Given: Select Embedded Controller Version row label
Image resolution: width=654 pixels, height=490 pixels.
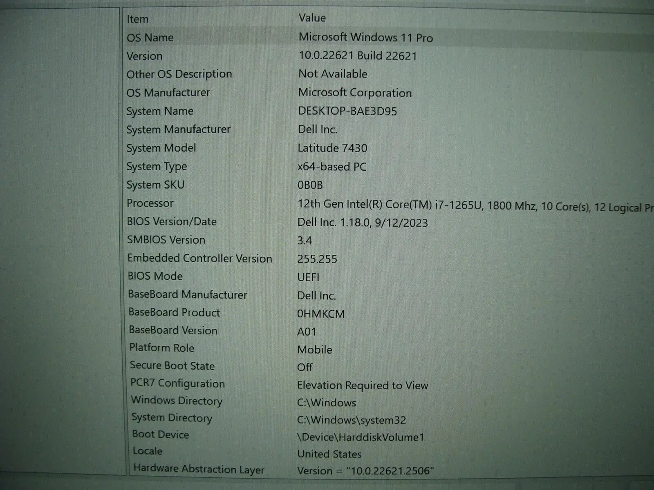Looking at the screenshot, I should coord(199,258).
